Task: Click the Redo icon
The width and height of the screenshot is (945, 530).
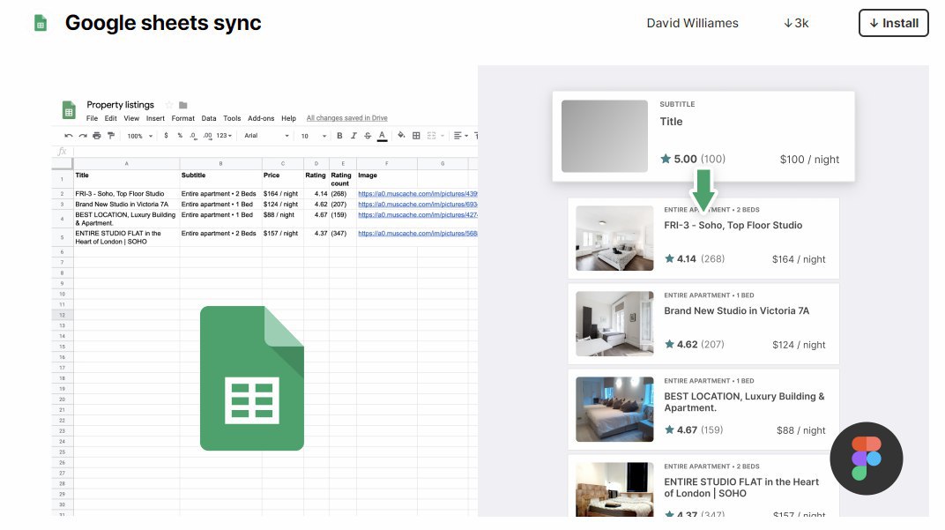Action: click(x=83, y=136)
